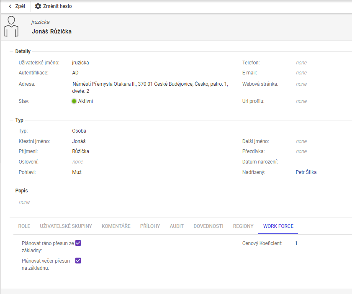Select the WORK FORCE tab
The width and height of the screenshot is (352, 294).
pyautogui.click(x=278, y=226)
